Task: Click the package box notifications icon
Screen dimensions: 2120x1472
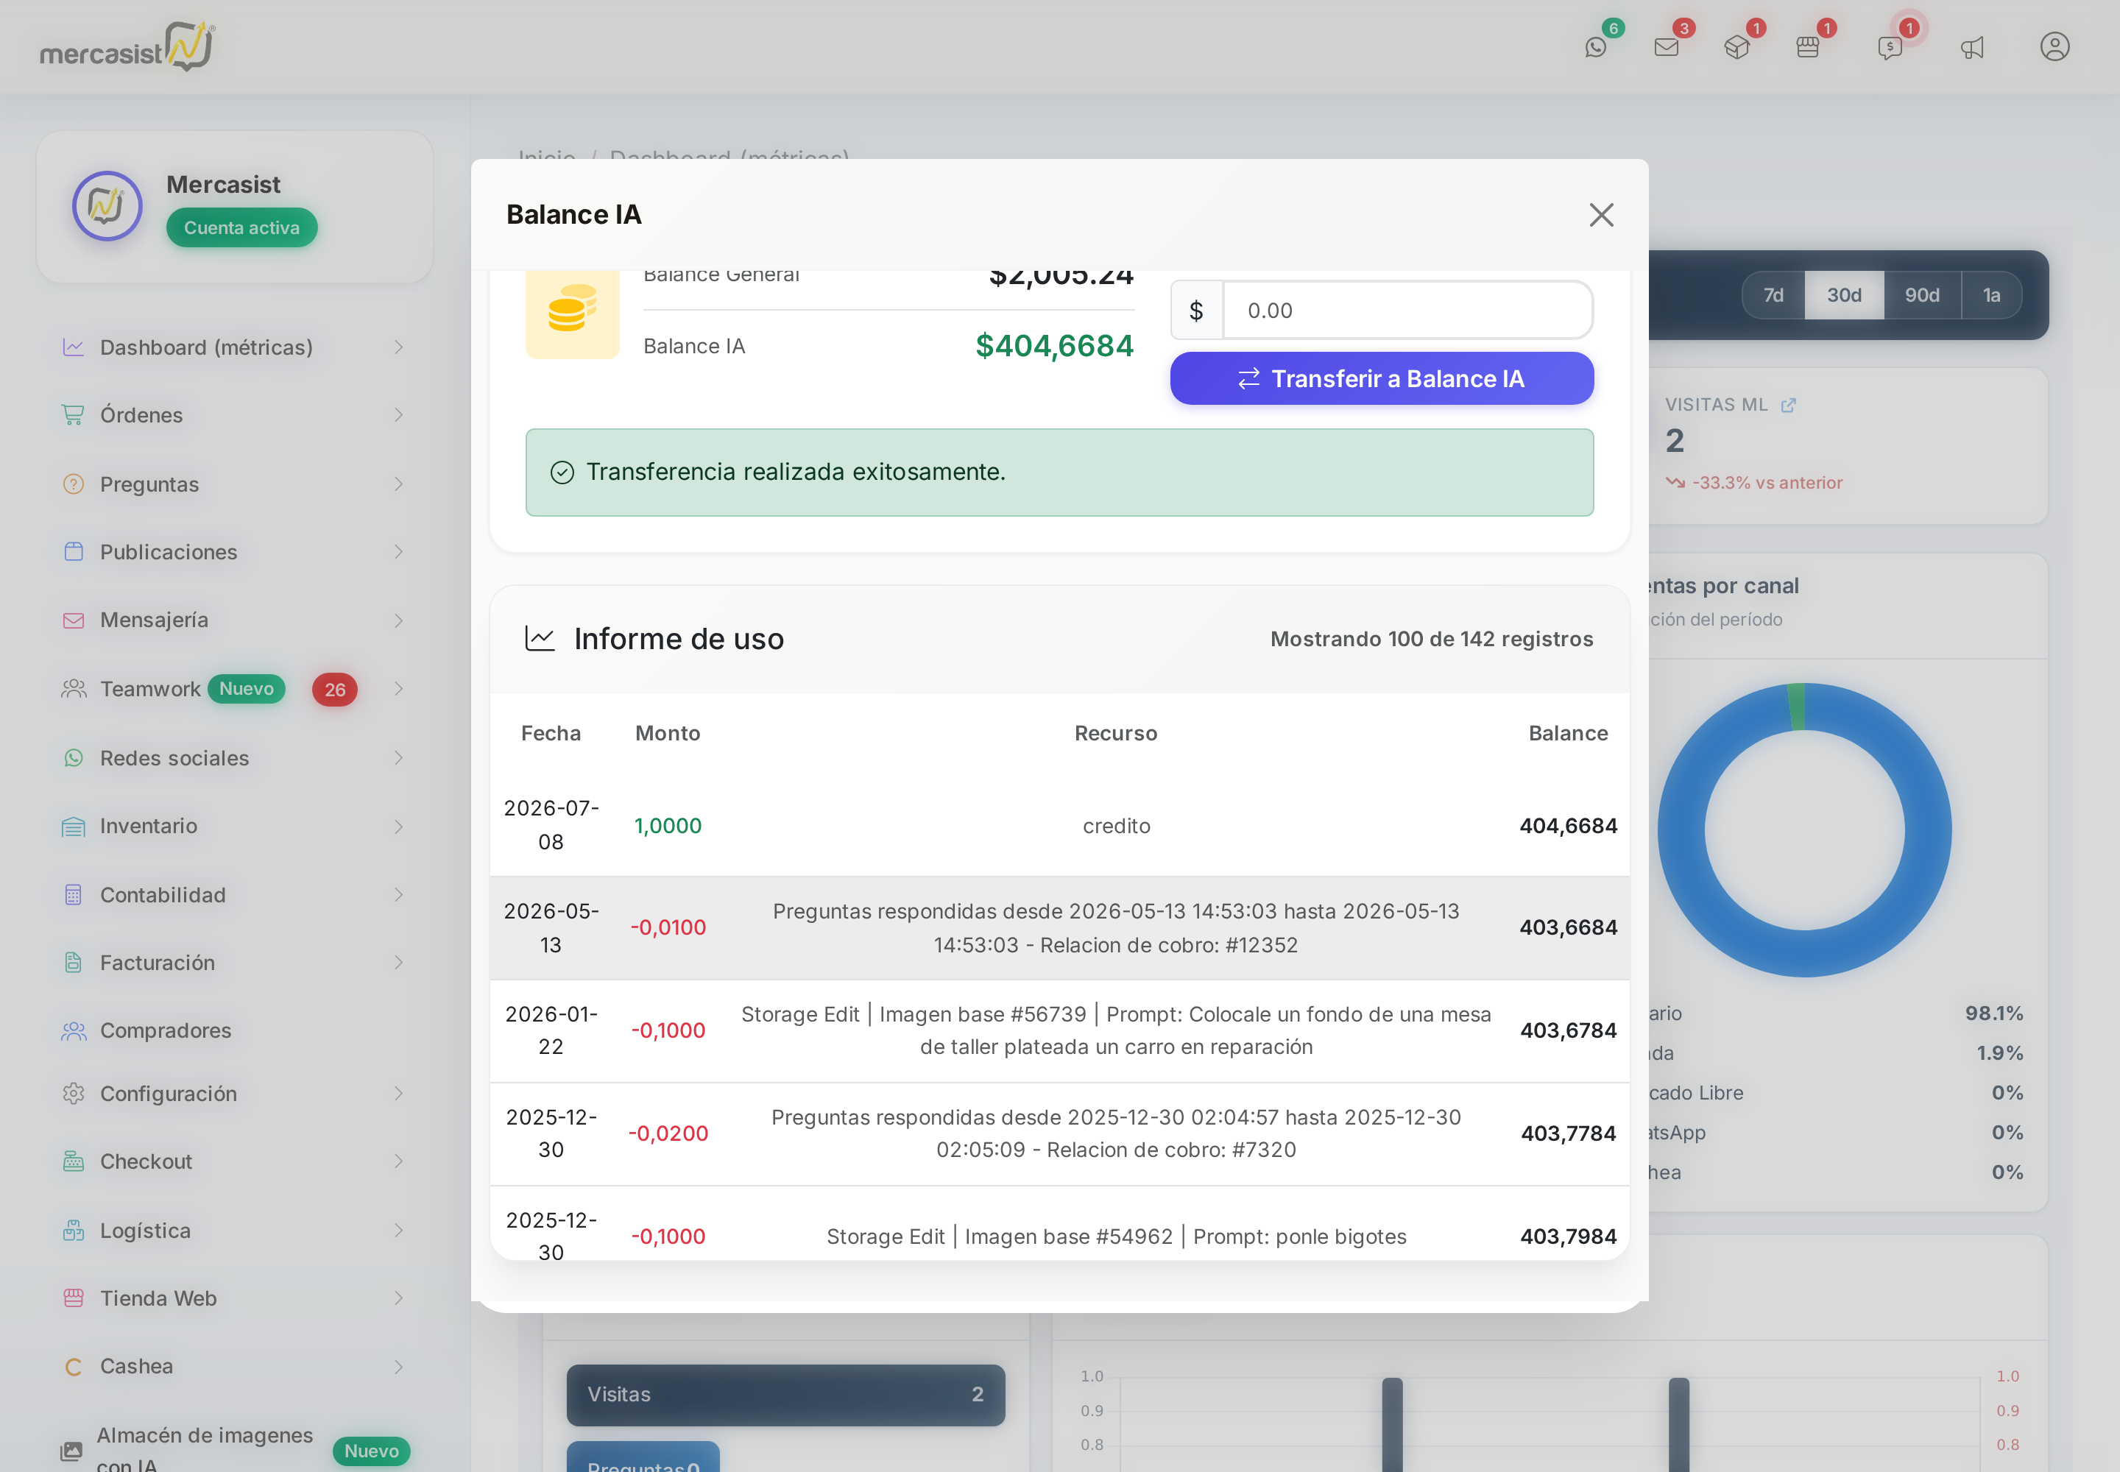Action: pos(1737,47)
